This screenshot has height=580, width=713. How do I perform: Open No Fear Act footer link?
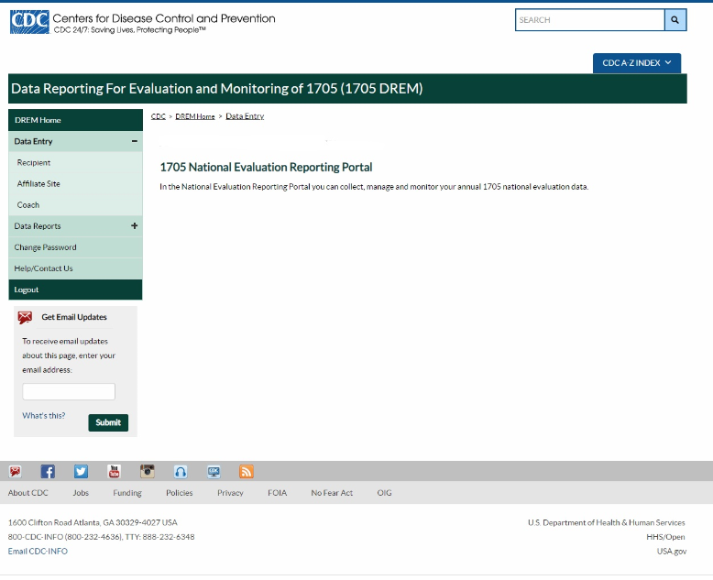coord(332,493)
